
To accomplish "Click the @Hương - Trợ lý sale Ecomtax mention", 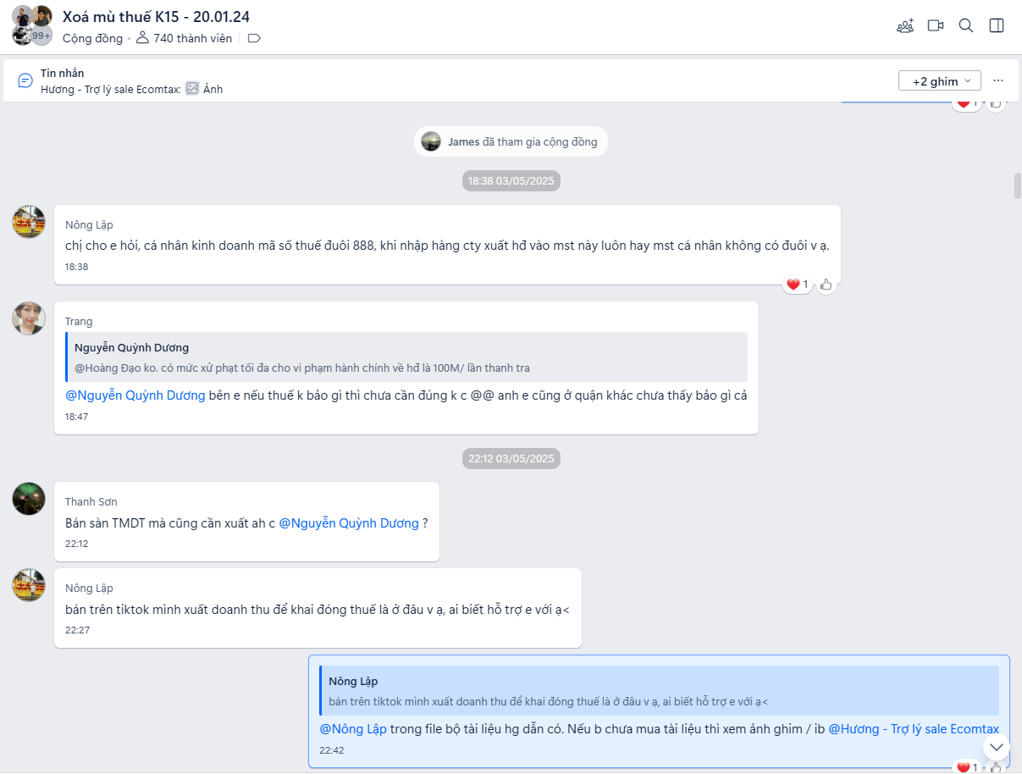I will tap(913, 729).
